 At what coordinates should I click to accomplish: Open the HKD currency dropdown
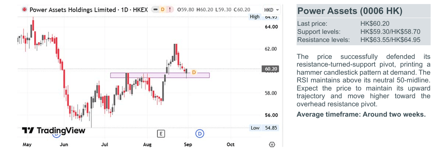pos(272,10)
